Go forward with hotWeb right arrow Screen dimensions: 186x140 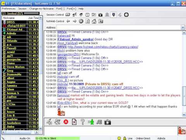click(74, 21)
